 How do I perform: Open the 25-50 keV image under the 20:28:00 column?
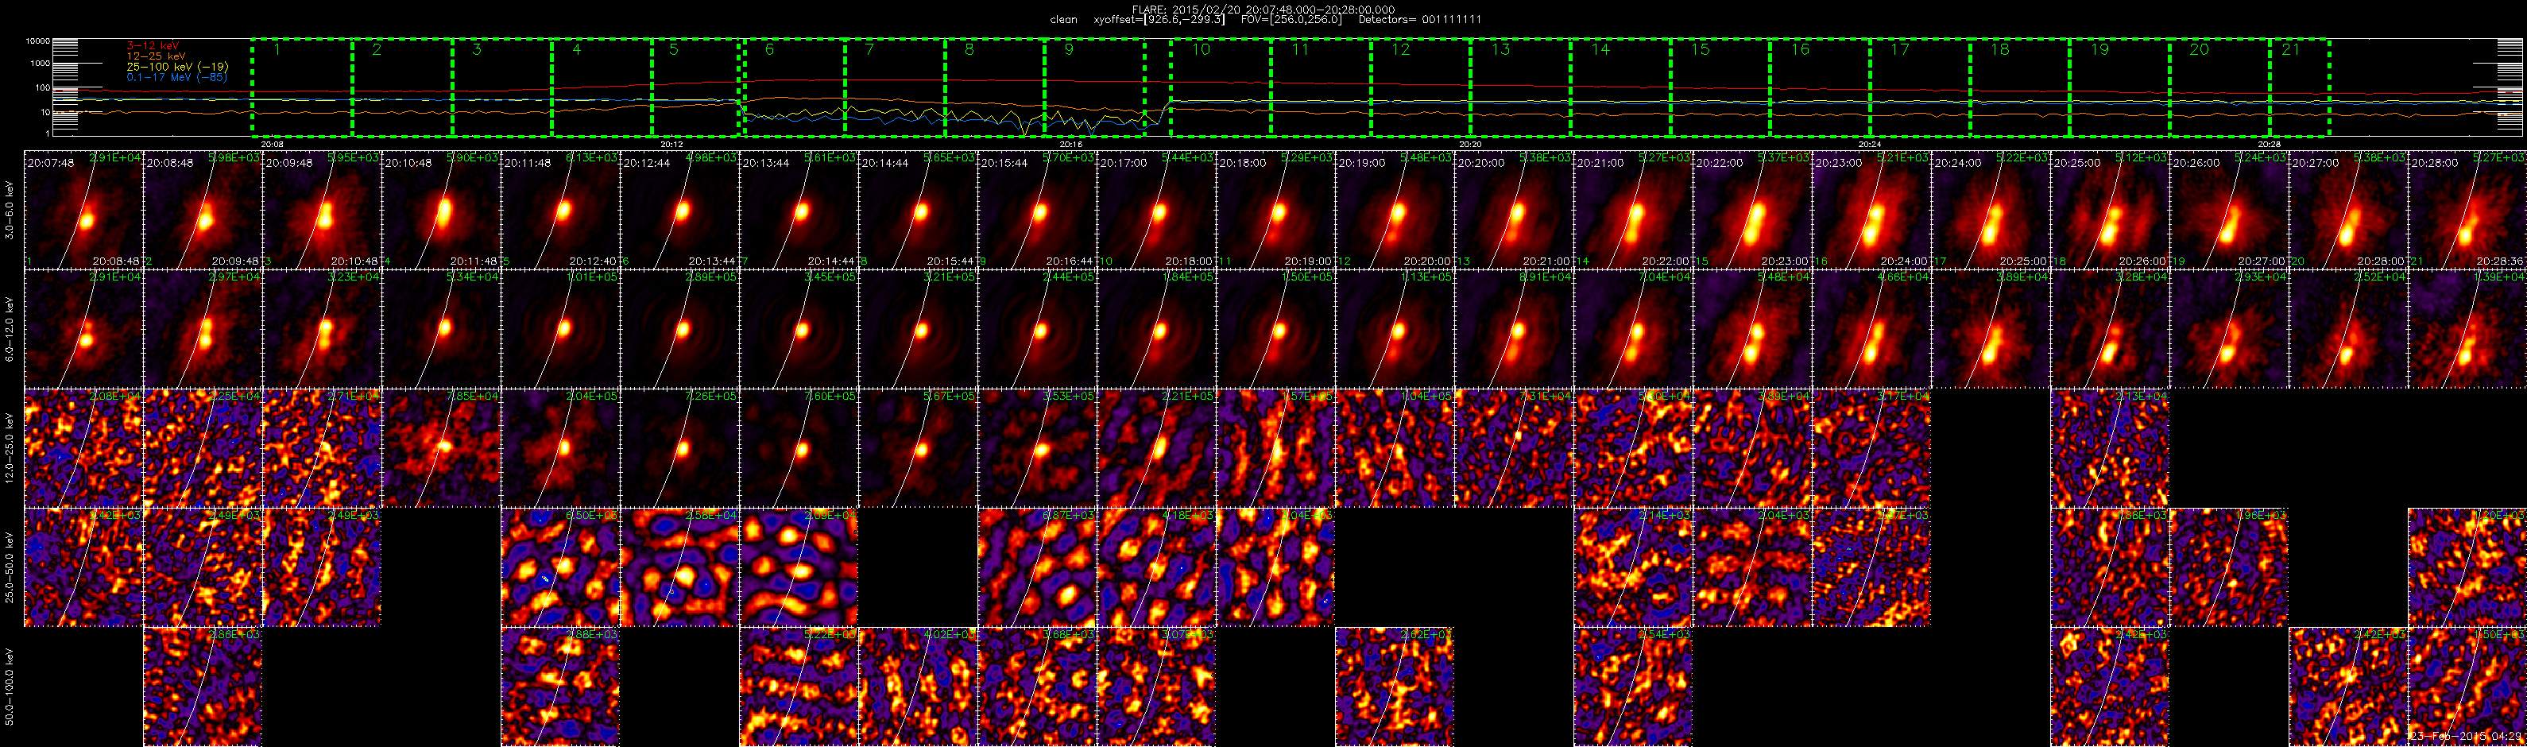(x=2467, y=567)
